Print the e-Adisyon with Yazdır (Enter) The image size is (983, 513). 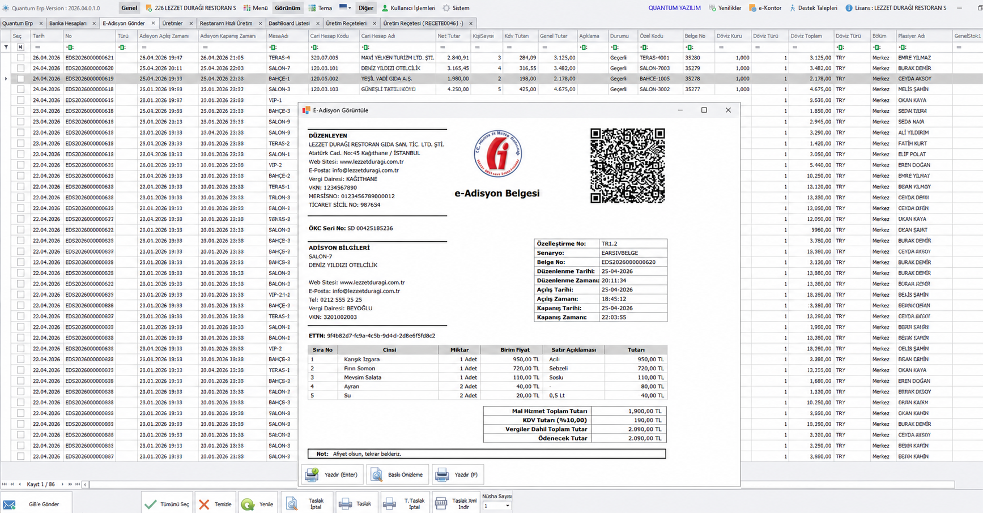331,474
